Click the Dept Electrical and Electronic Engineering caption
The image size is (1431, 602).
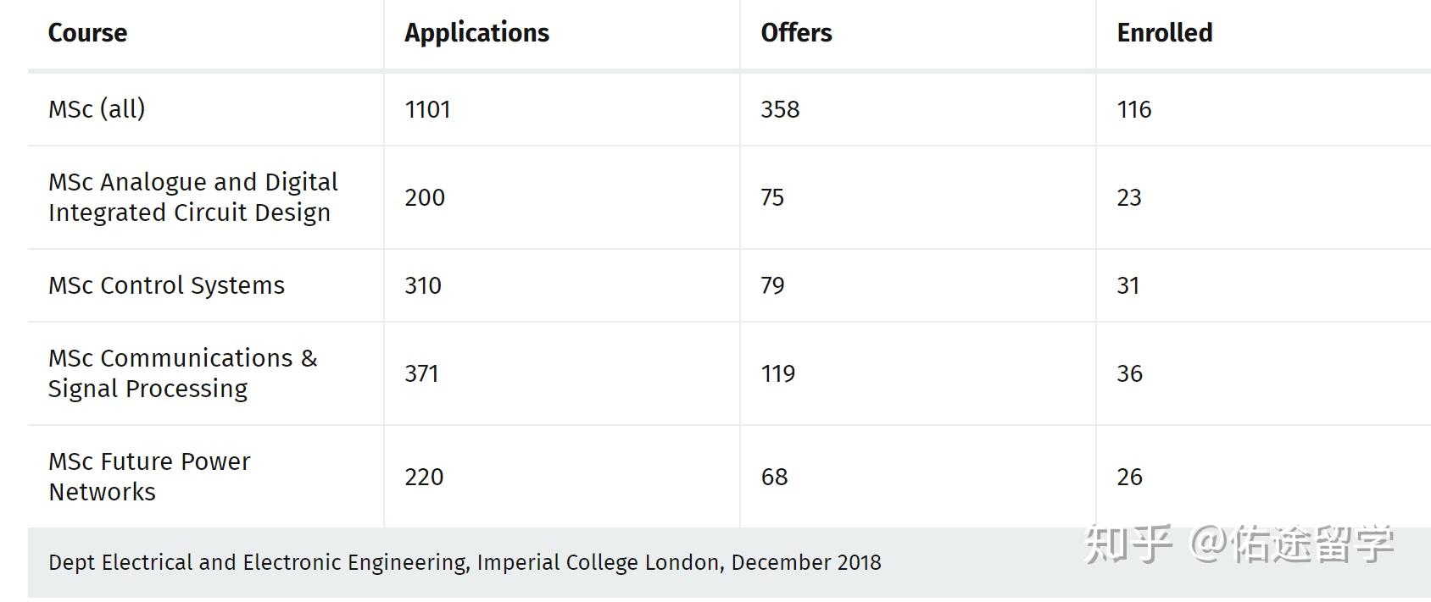[465, 562]
